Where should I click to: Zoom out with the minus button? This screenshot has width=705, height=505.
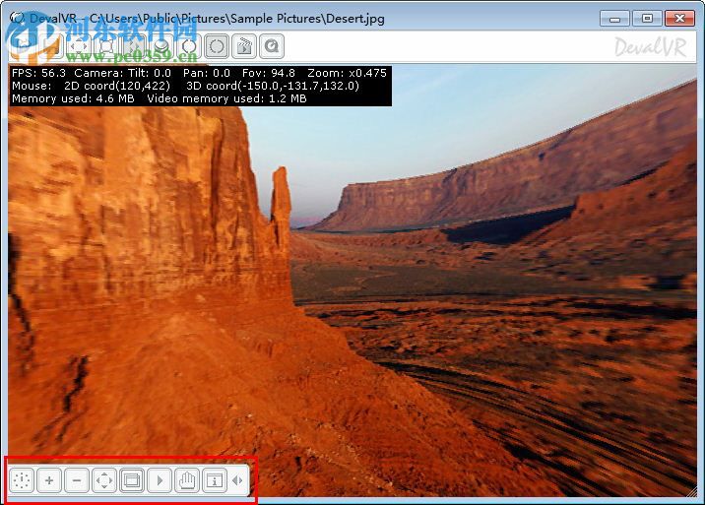click(77, 480)
